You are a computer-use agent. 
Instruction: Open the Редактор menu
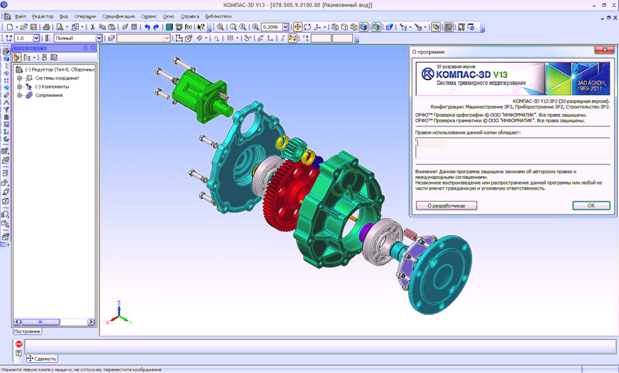tap(43, 16)
